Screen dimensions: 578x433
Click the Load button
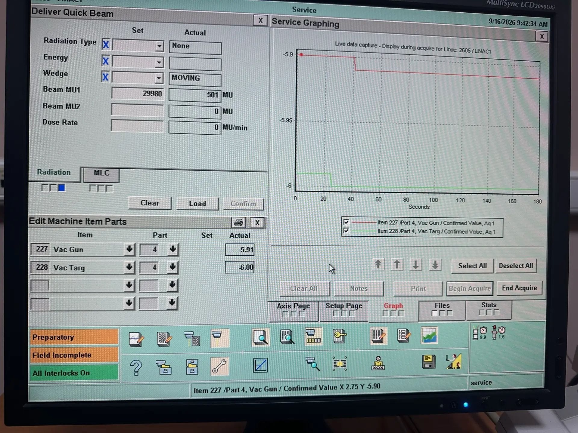point(197,204)
